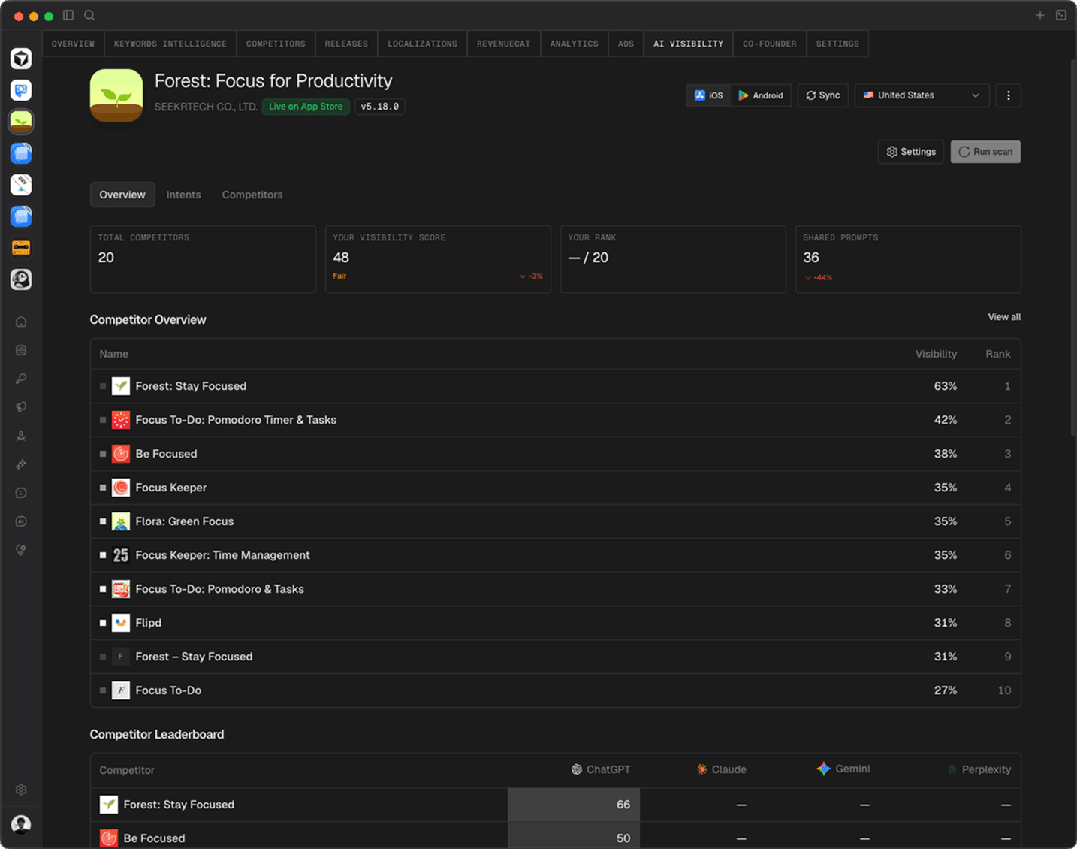The width and height of the screenshot is (1077, 849).
Task: Select the Forest sprout app in sidebar
Action: click(x=21, y=122)
